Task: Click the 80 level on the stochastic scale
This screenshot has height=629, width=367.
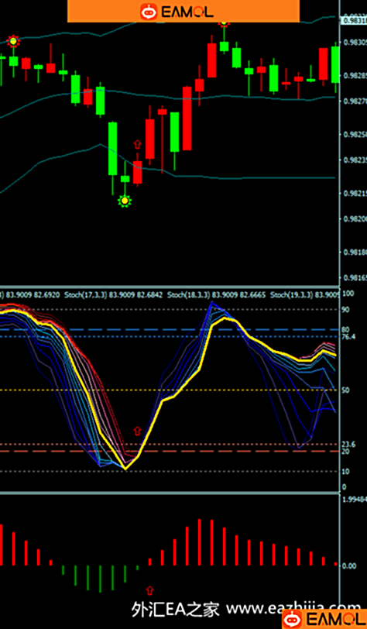Action: click(346, 329)
